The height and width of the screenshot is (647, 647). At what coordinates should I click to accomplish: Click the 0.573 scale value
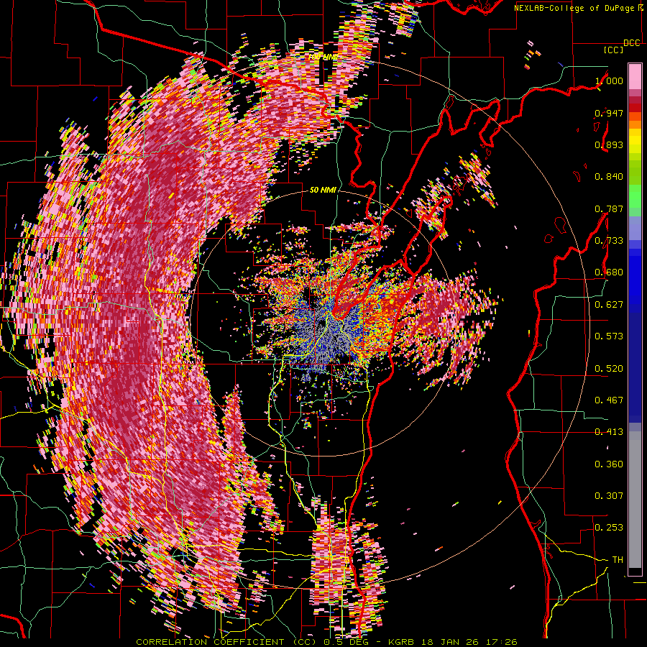pyautogui.click(x=609, y=336)
